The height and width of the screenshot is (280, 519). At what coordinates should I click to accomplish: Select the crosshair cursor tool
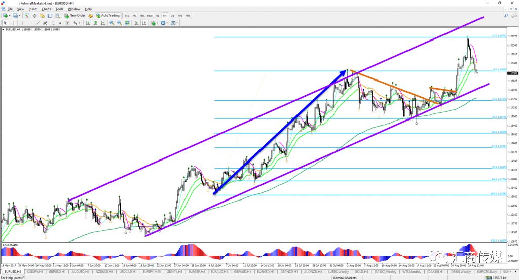pos(13,23)
